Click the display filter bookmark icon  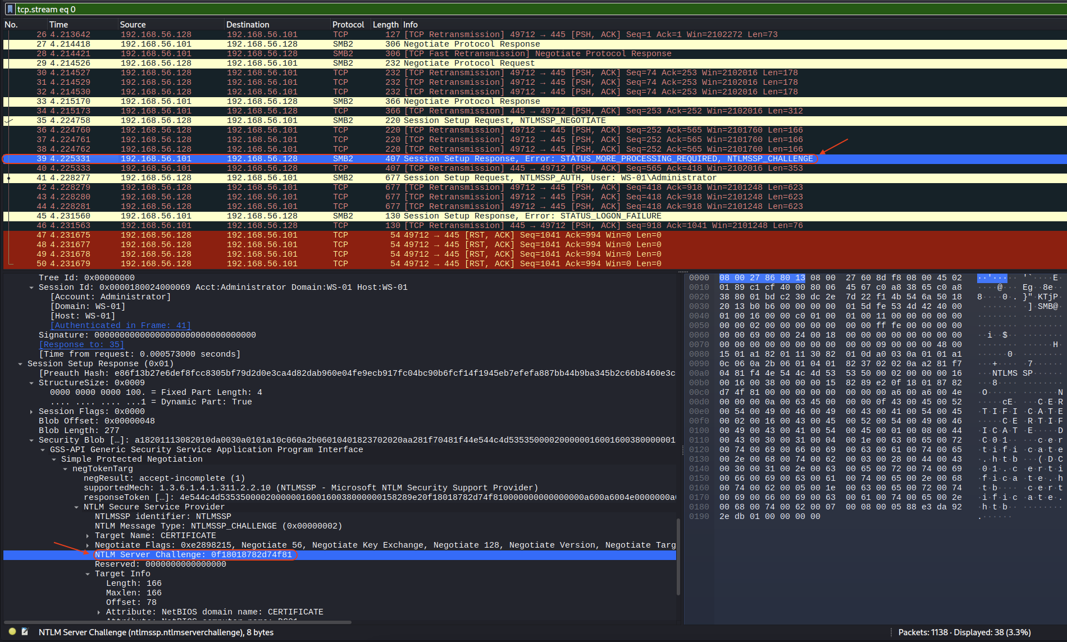coord(10,9)
